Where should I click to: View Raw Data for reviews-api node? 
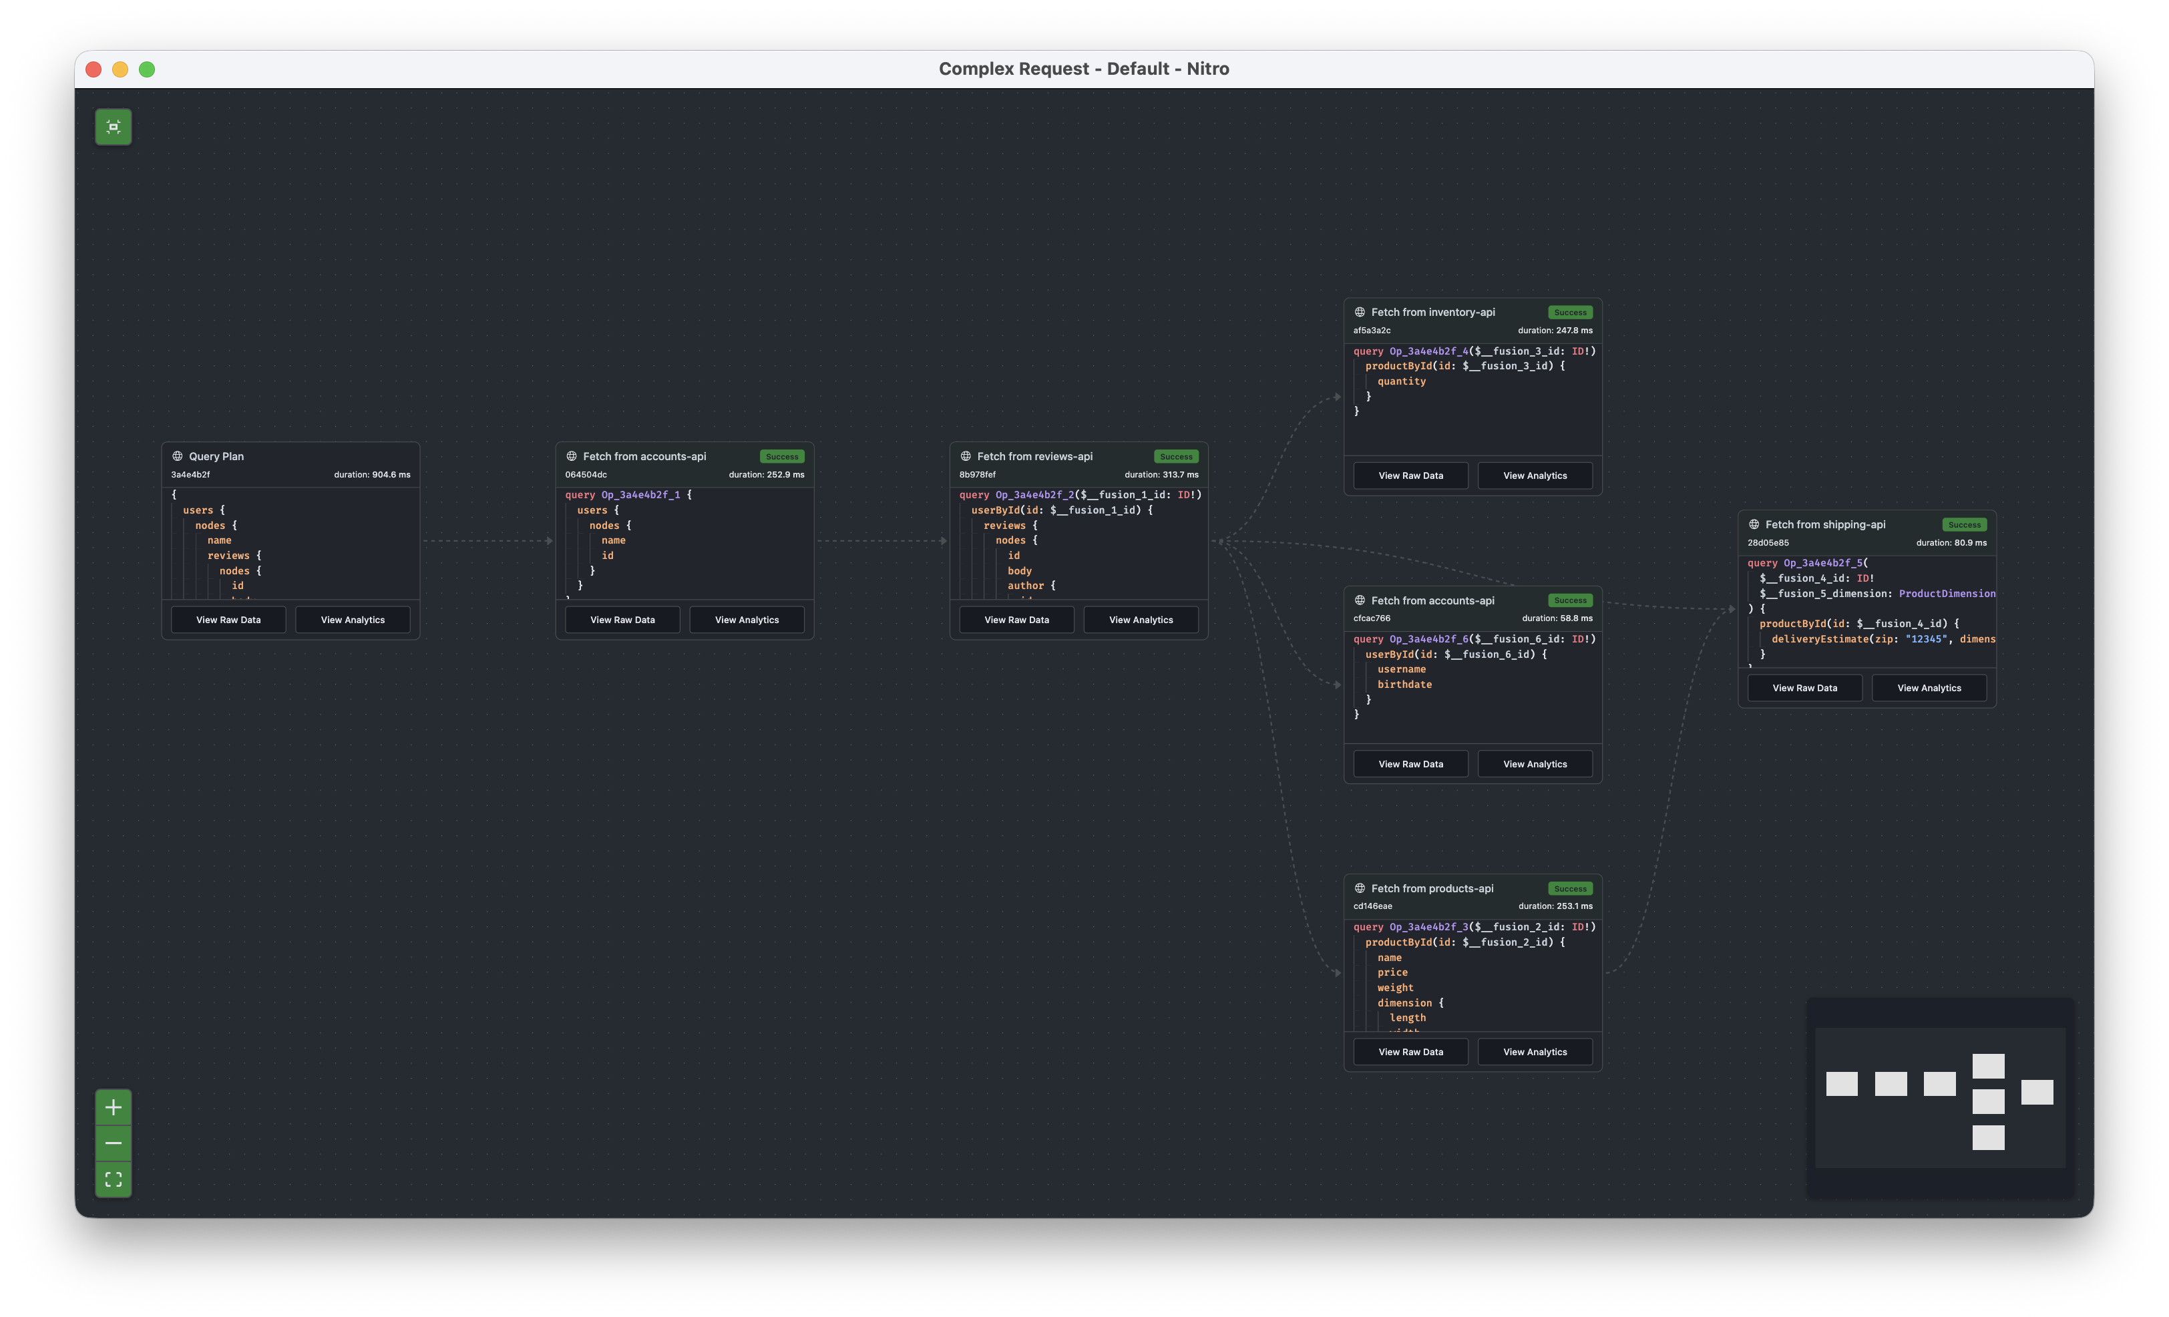coord(1016,620)
